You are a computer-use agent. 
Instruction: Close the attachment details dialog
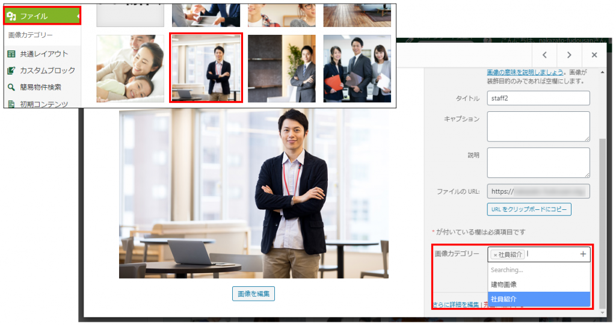pos(594,55)
